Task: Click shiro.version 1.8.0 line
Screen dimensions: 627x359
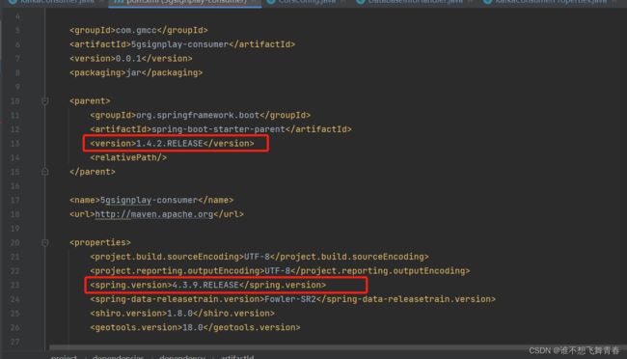Action: pos(182,314)
